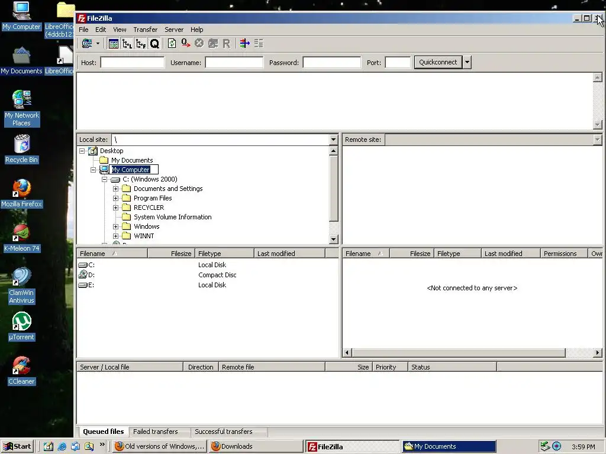
Task: Toggle the remote directory tree icon
Action: point(141,44)
